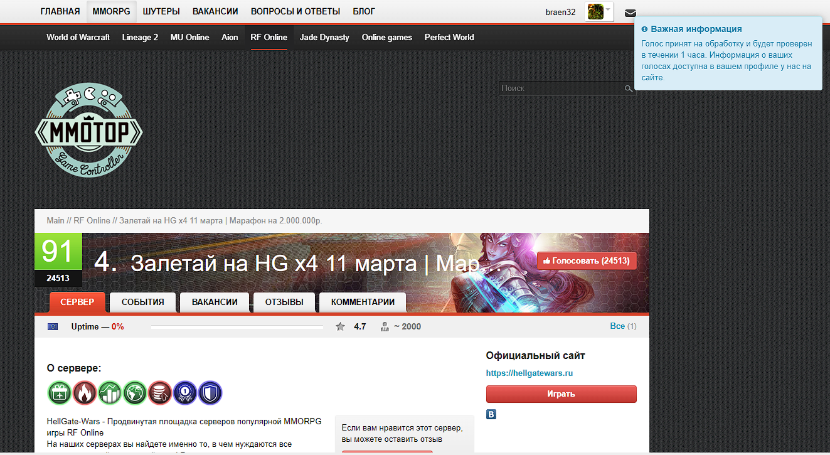The width and height of the screenshot is (830, 455).
Task: Select RF Online category
Action: coord(269,37)
